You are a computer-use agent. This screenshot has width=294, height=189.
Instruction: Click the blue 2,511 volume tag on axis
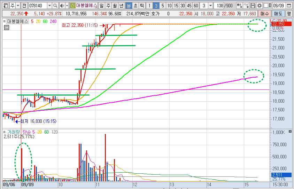281,175
